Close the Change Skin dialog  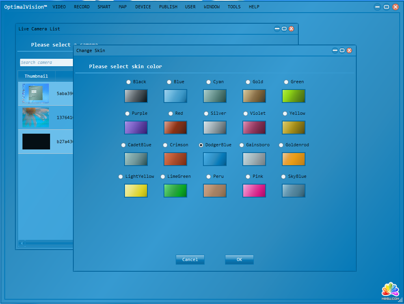coord(349,50)
